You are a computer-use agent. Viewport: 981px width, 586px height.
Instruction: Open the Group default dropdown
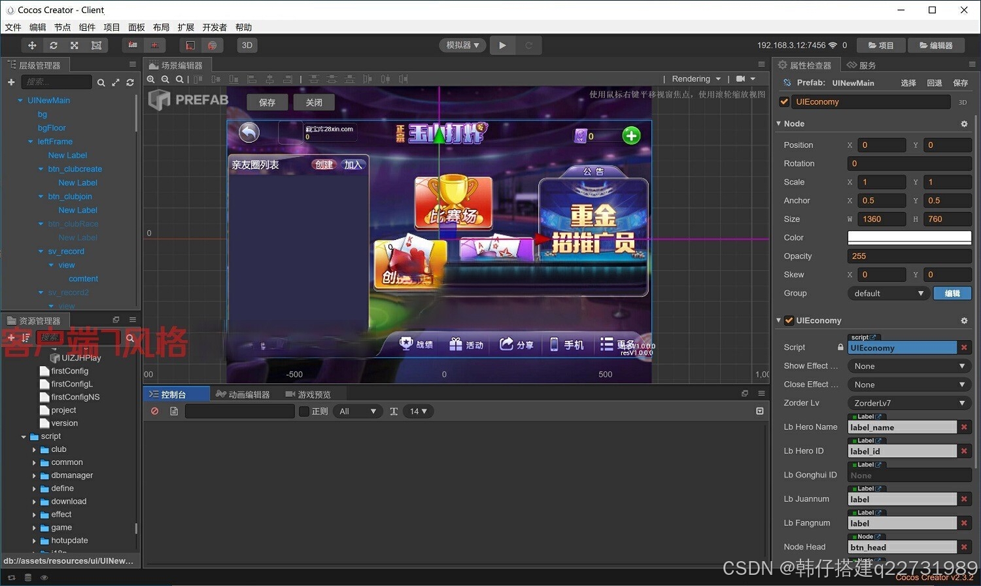[889, 293]
